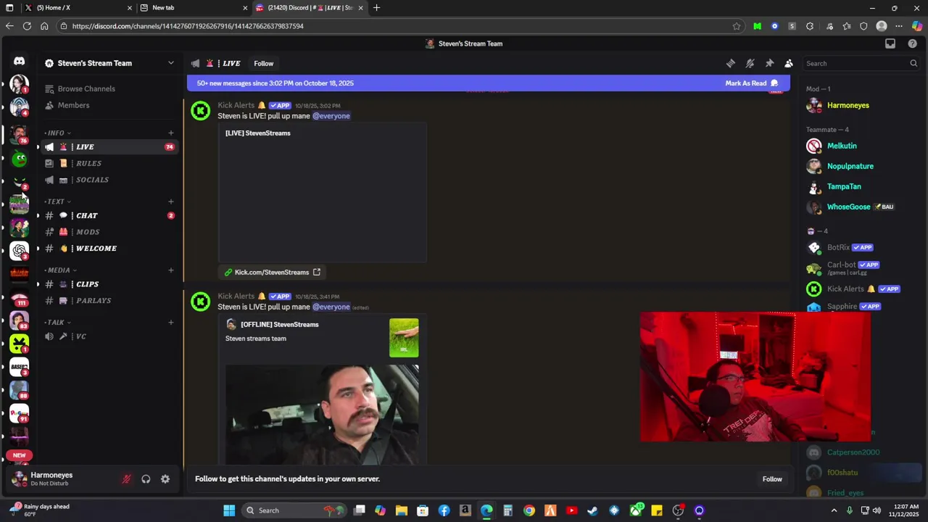Open the LIVE announcement channel
This screenshot has width=928, height=522.
click(109, 146)
